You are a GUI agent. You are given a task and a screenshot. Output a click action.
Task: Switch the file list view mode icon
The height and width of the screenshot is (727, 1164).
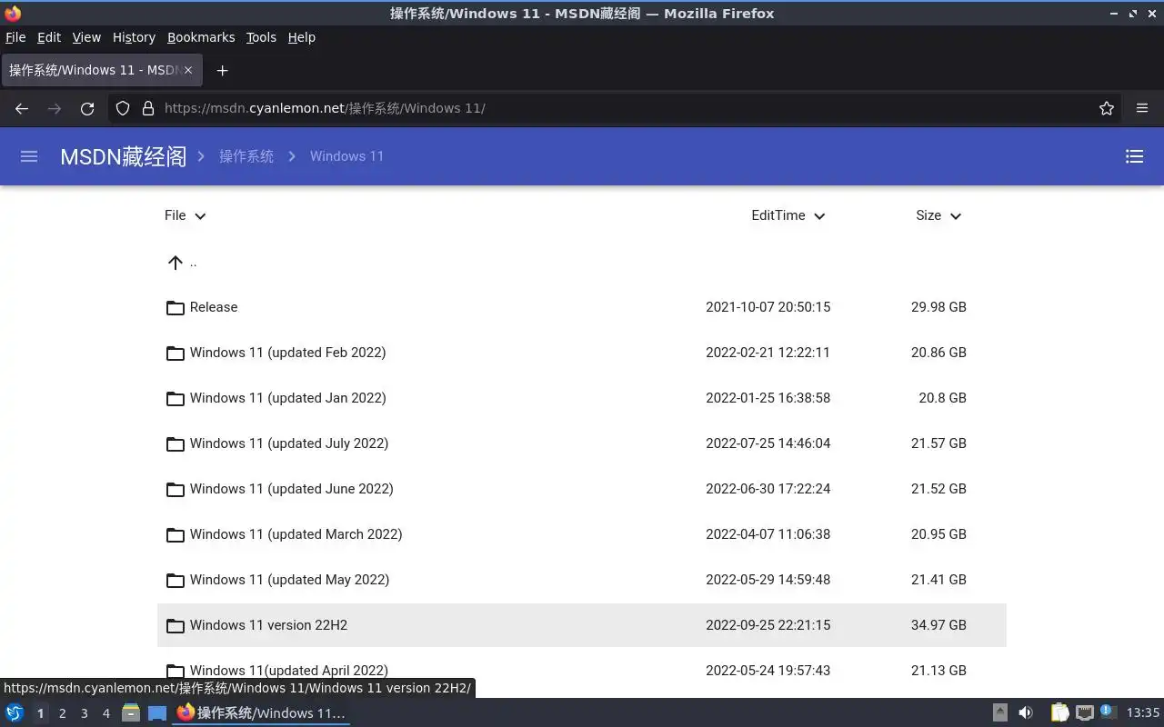click(1134, 156)
